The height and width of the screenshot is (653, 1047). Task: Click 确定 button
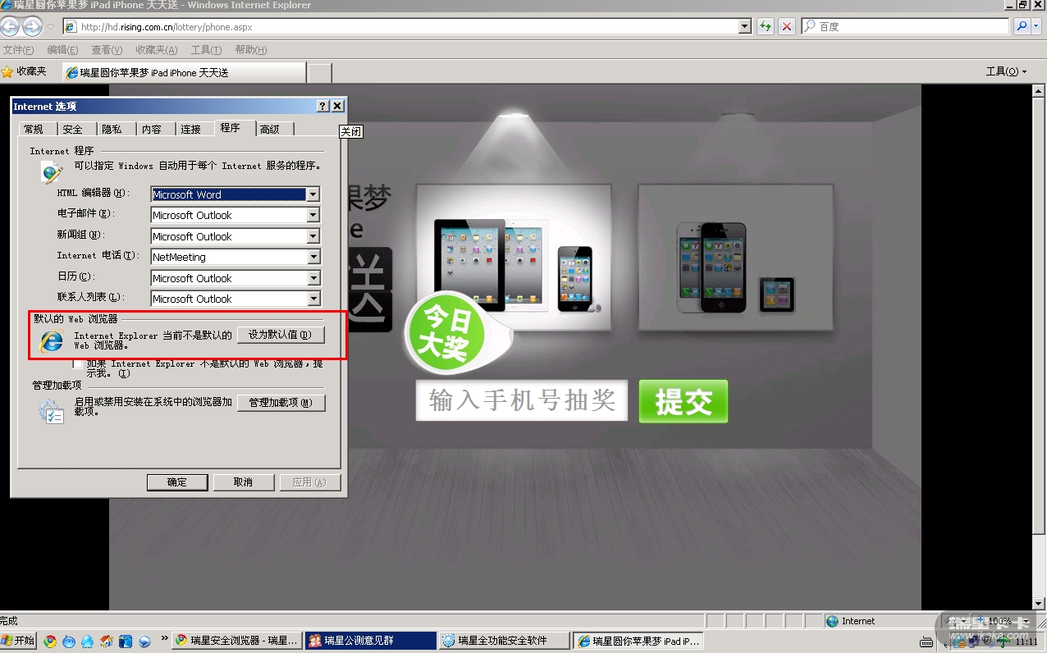click(177, 482)
